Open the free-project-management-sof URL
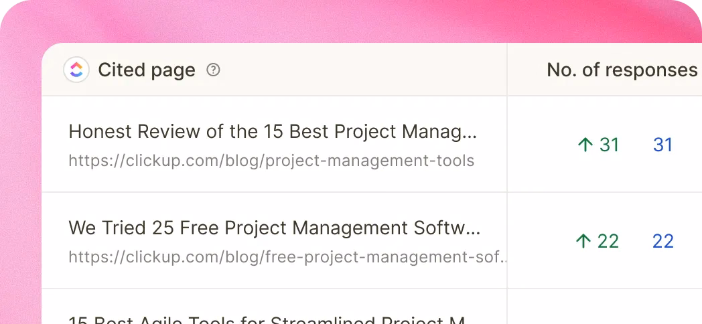 [287, 257]
